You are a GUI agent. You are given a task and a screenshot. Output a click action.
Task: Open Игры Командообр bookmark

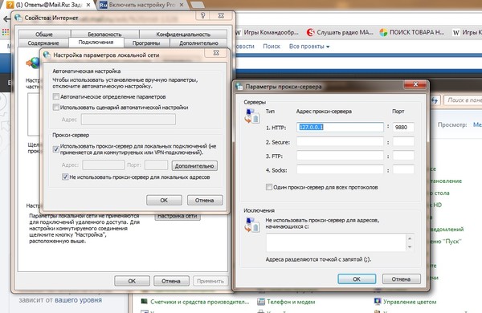point(268,32)
